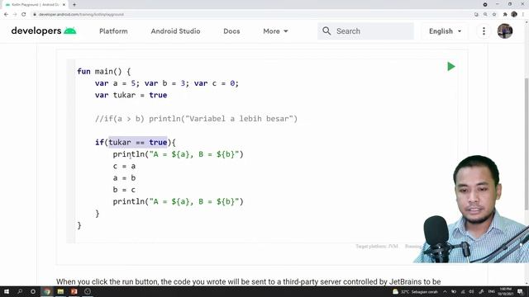Select the Kotlin Playground browser tab
Viewport: 529px width, 297px height.
click(34, 5)
